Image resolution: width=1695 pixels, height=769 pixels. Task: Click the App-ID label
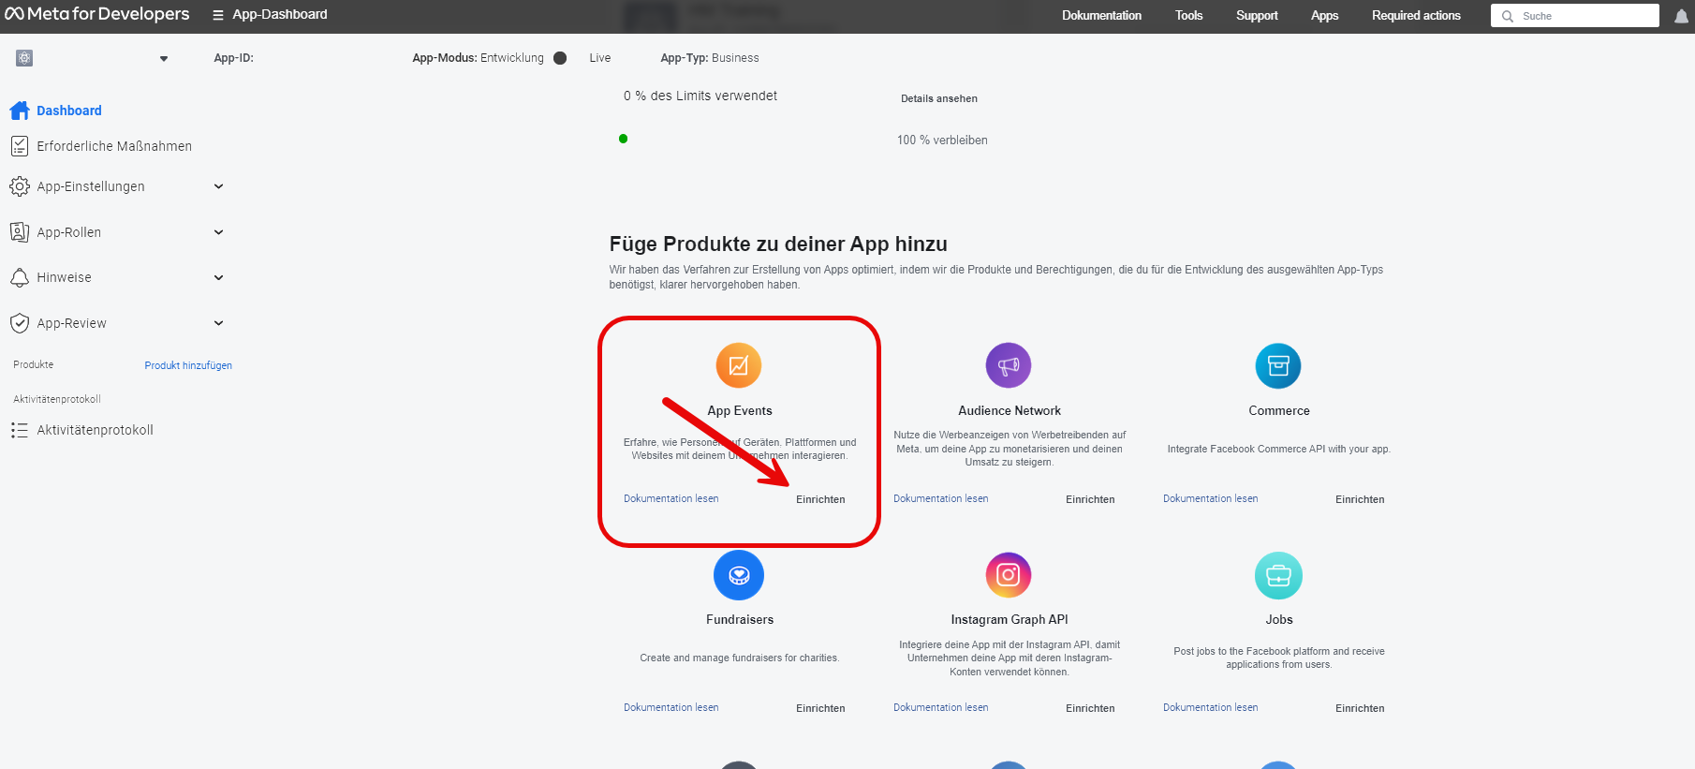tap(233, 58)
